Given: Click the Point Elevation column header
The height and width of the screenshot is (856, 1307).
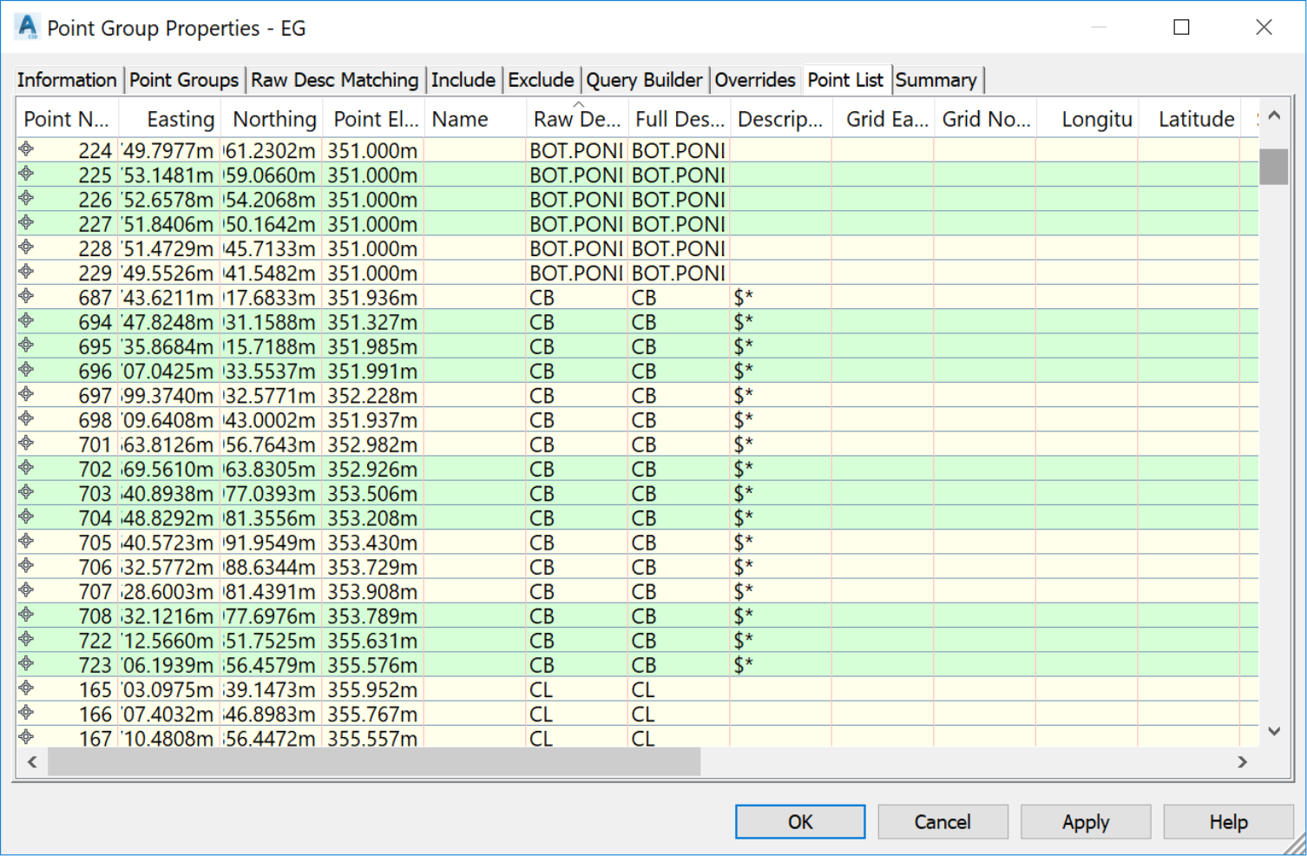Looking at the screenshot, I should [375, 119].
